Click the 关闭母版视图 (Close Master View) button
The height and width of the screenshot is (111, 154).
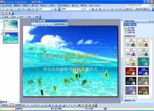(60, 24)
